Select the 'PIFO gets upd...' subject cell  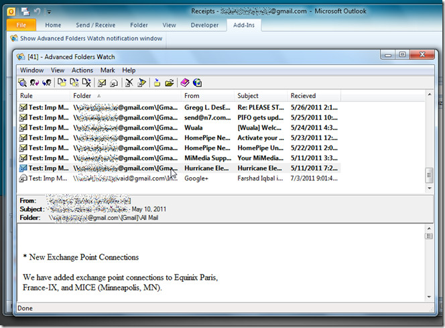coord(261,117)
